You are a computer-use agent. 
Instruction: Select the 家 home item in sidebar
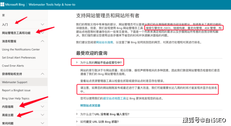coord(3,15)
